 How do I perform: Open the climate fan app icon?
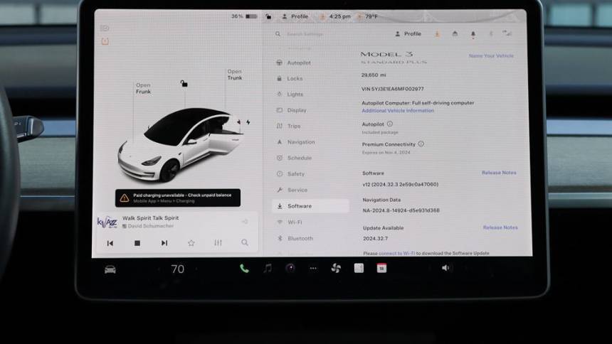[x=336, y=269]
